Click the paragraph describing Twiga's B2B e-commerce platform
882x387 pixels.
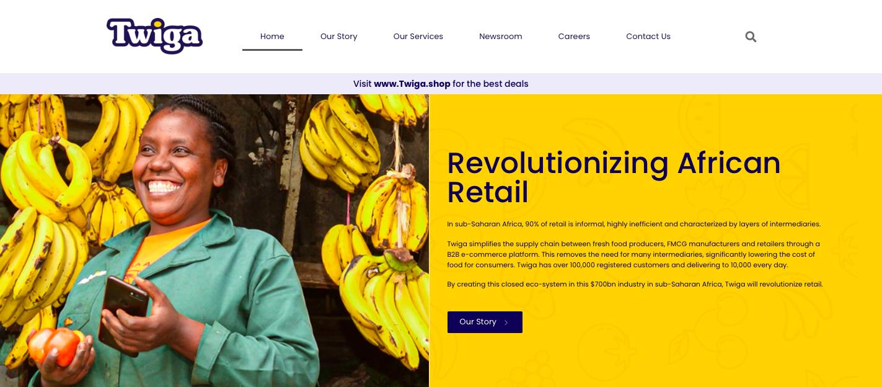pos(633,254)
